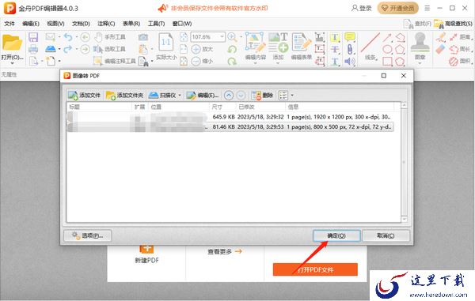475x301 pixels.
Task: Select the 线条 line drawing tool
Action: (x=370, y=47)
